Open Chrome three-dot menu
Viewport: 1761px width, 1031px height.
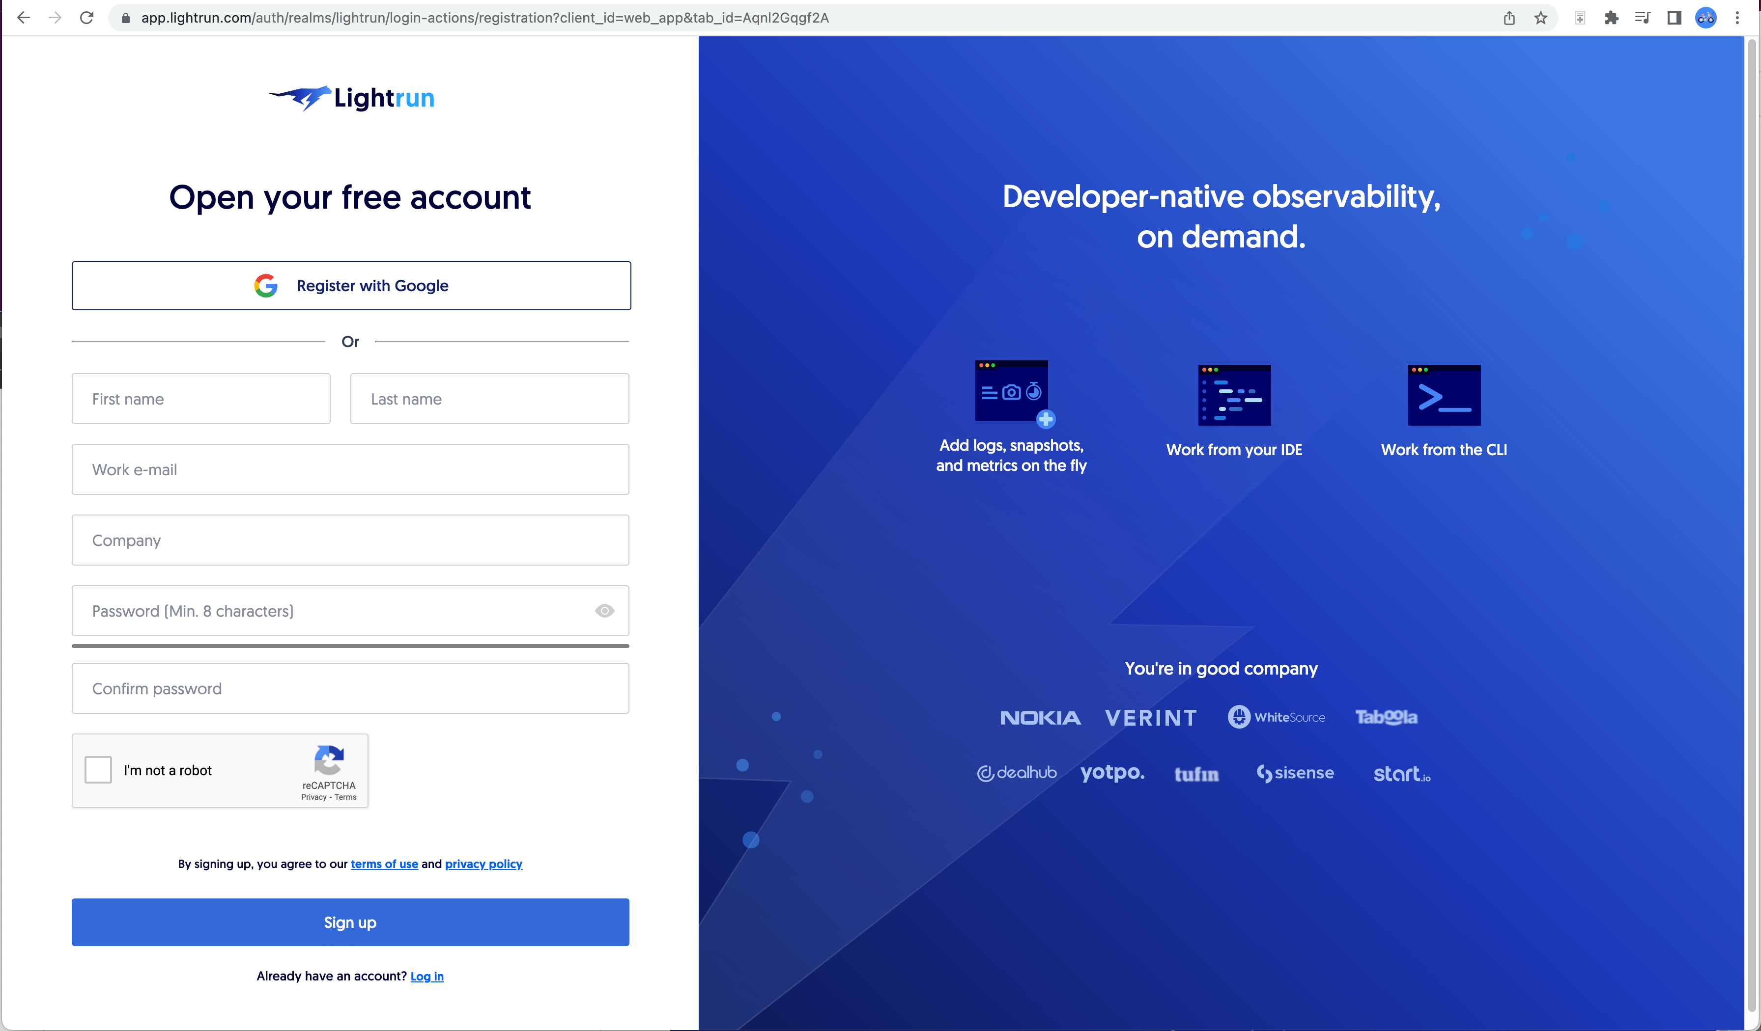[x=1737, y=18]
